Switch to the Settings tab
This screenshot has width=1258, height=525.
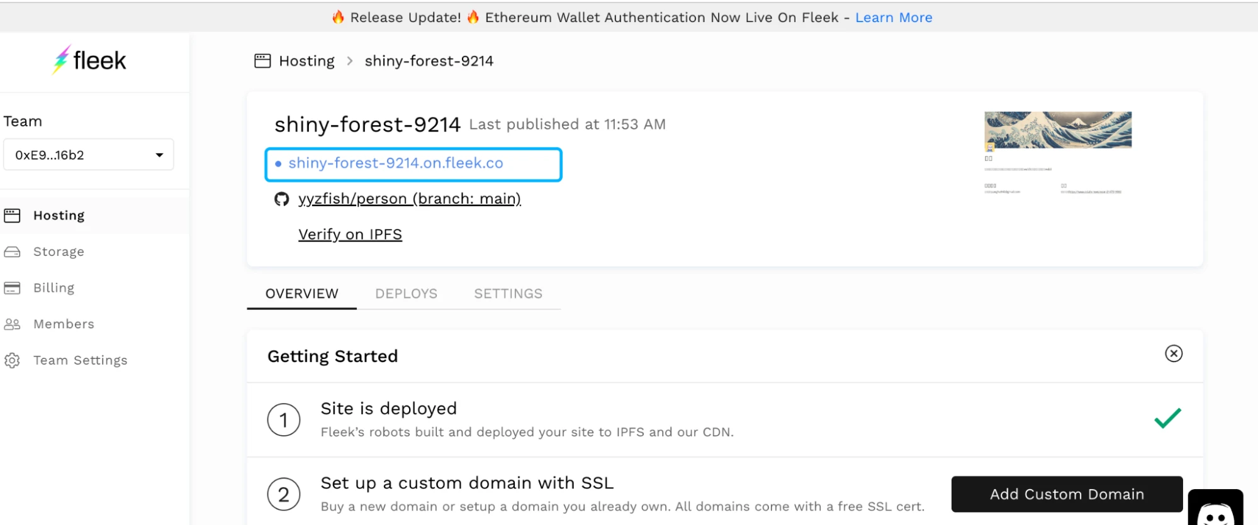[x=508, y=294]
